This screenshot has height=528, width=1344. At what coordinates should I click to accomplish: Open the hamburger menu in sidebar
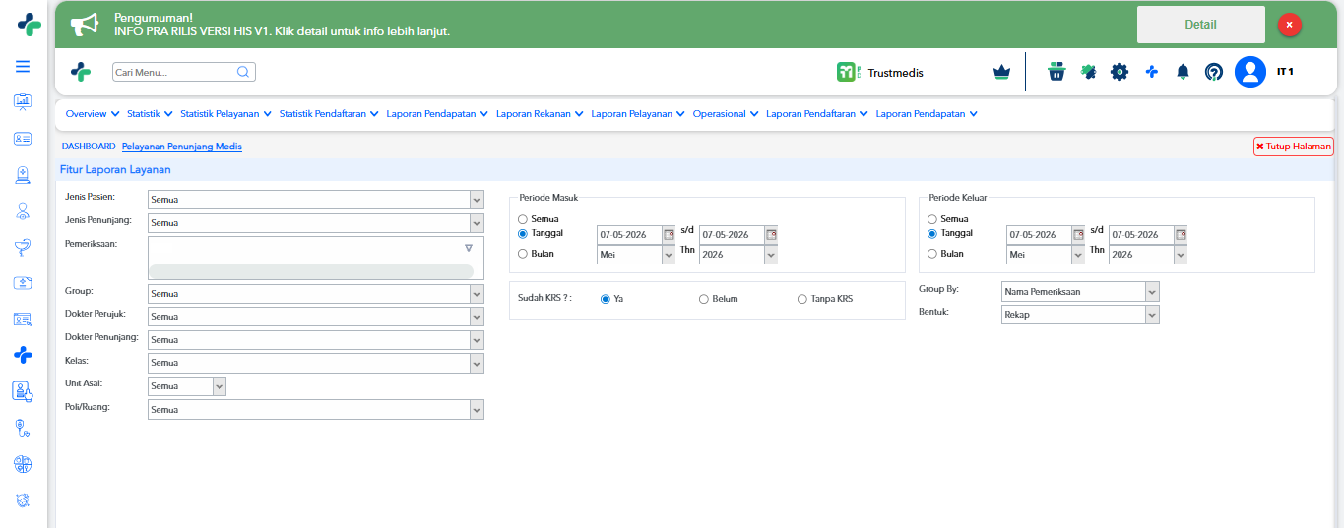coord(23,67)
